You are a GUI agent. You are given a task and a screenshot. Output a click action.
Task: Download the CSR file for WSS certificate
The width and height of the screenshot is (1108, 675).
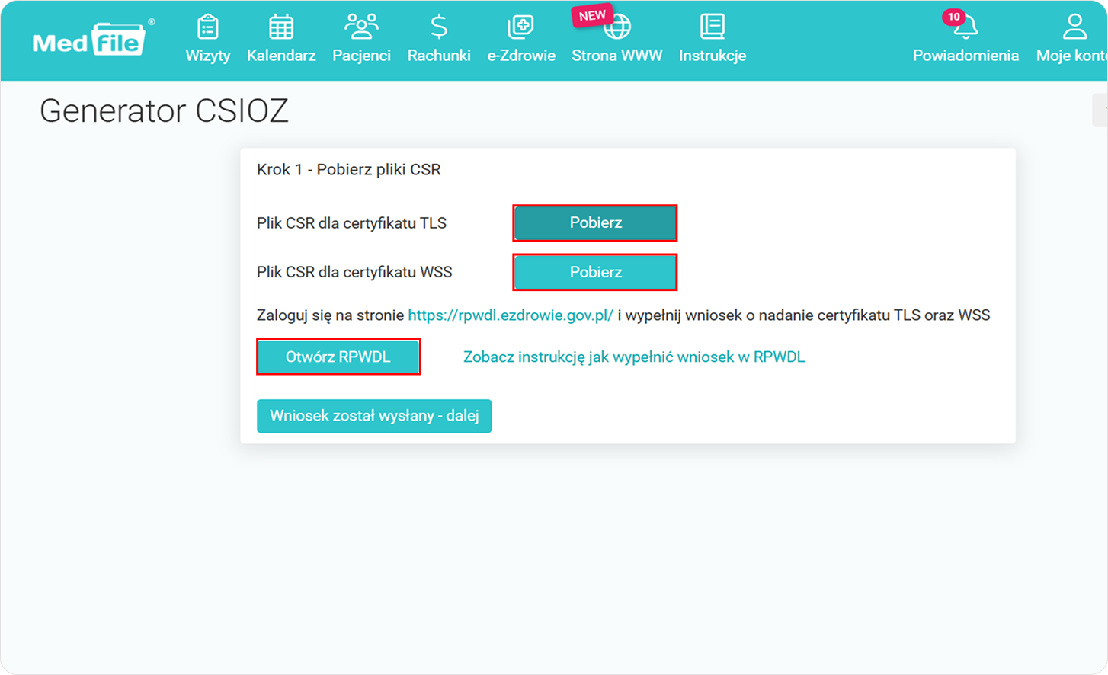(595, 272)
